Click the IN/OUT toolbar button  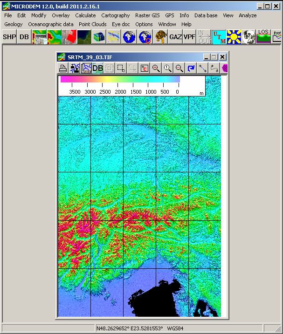coord(204,37)
